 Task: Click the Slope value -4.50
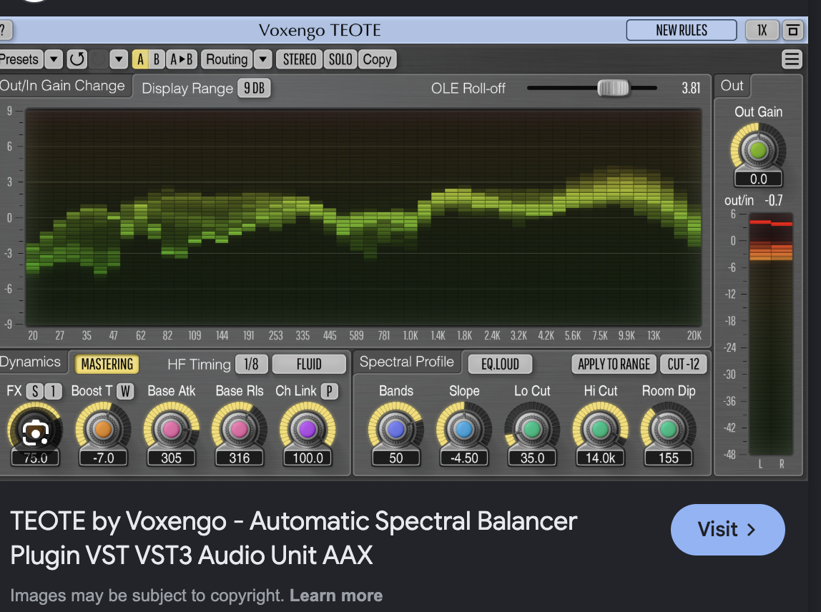464,458
